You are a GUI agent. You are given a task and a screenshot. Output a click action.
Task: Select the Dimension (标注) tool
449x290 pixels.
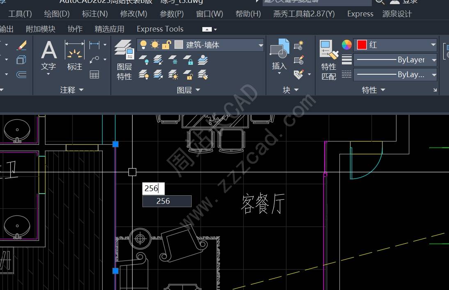tap(74, 55)
